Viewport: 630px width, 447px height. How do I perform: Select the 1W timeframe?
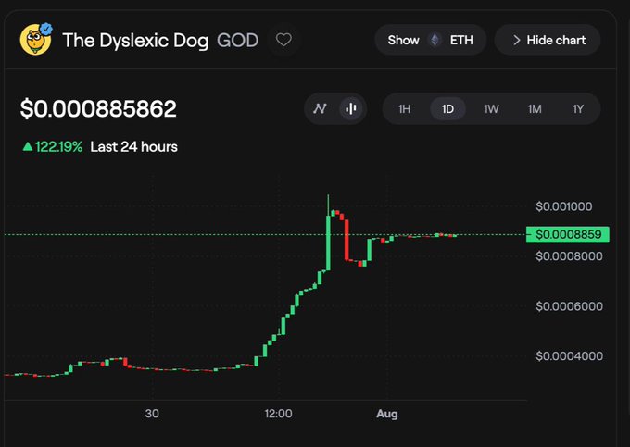pyautogui.click(x=491, y=109)
